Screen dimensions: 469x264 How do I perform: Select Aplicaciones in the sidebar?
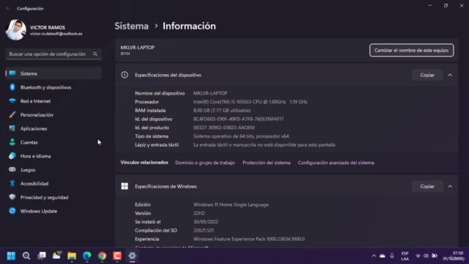[53, 128]
